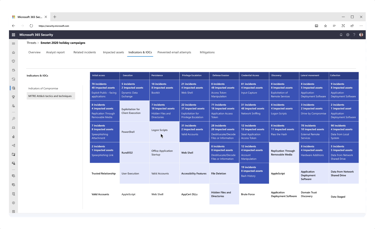Open a new browser tab with plus
This screenshot has height=229, width=375.
(55, 17)
